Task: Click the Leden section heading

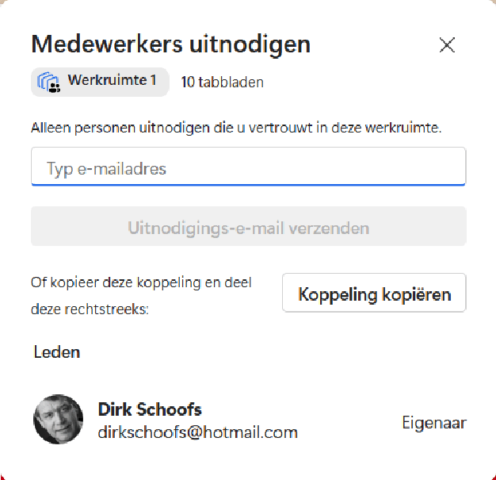Action: [x=57, y=352]
